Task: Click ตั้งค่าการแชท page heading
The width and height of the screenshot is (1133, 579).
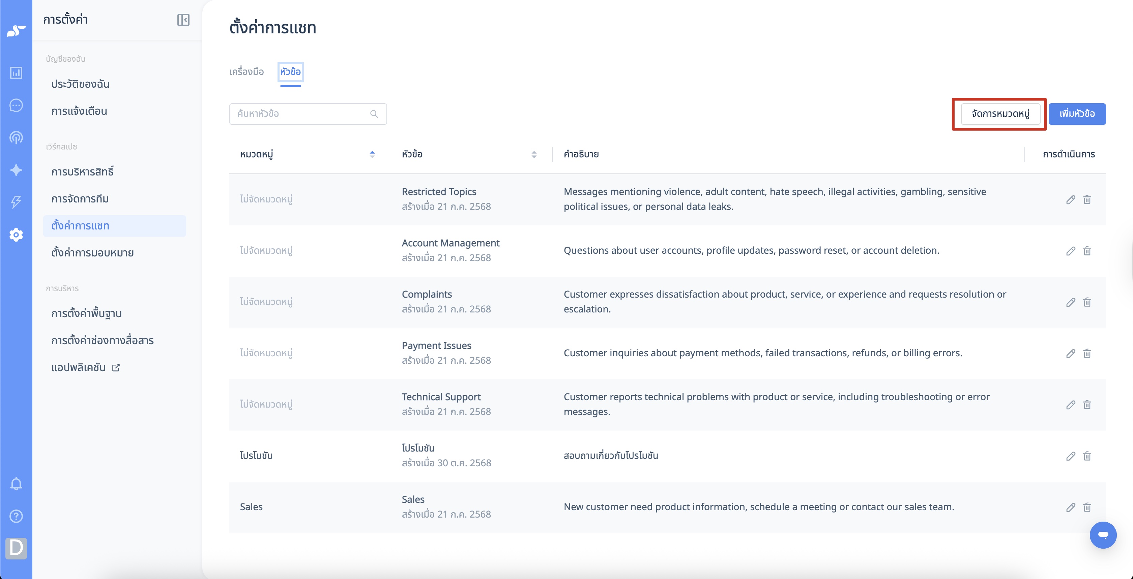Action: point(273,28)
